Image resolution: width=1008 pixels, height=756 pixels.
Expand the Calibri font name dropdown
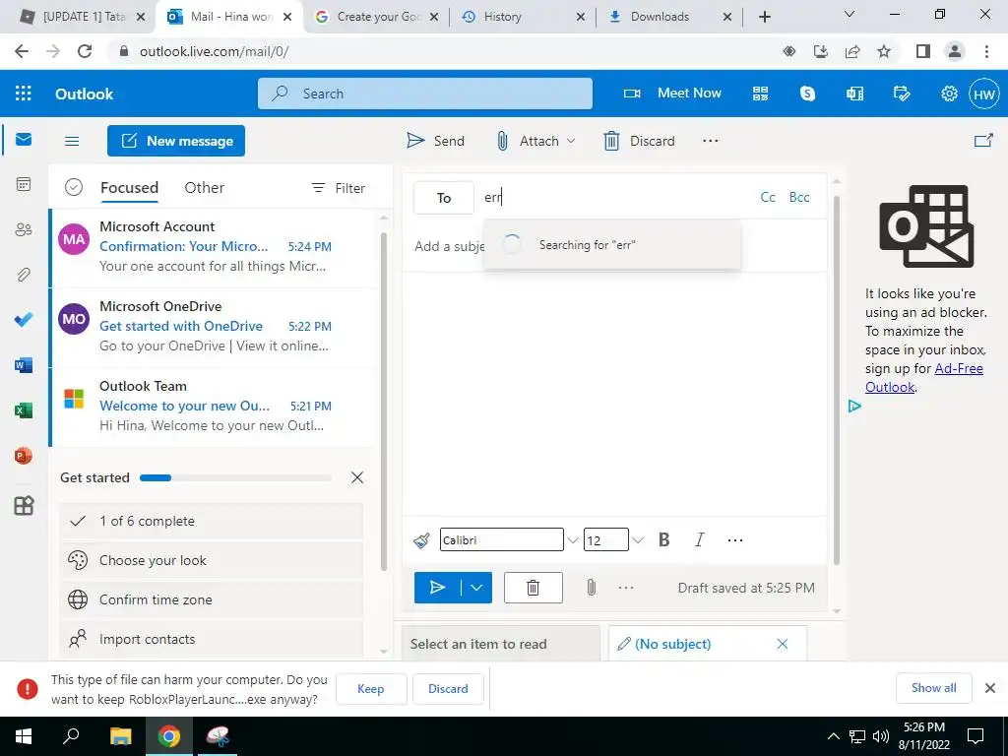coord(572,540)
